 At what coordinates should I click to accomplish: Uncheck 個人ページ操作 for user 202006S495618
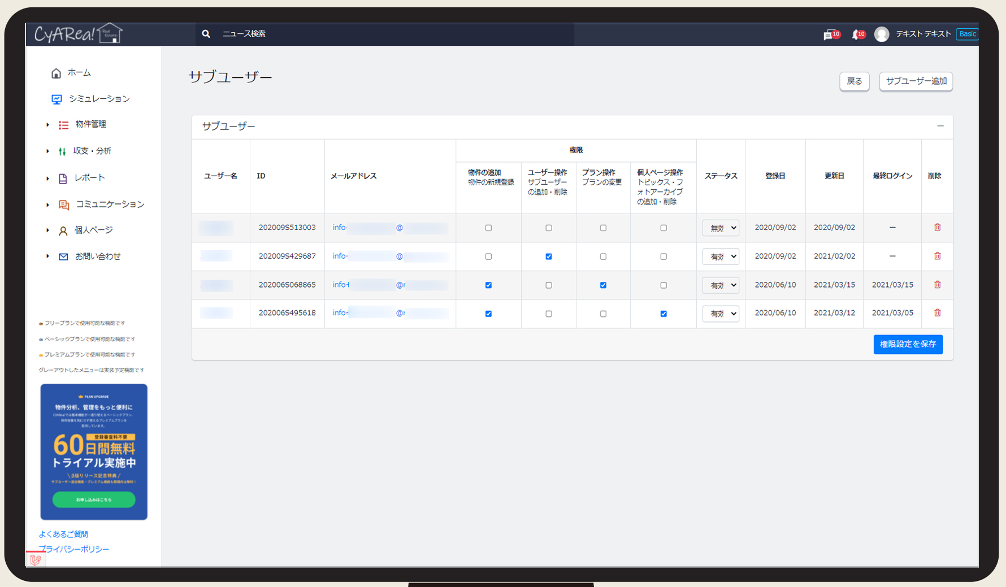pyautogui.click(x=664, y=314)
